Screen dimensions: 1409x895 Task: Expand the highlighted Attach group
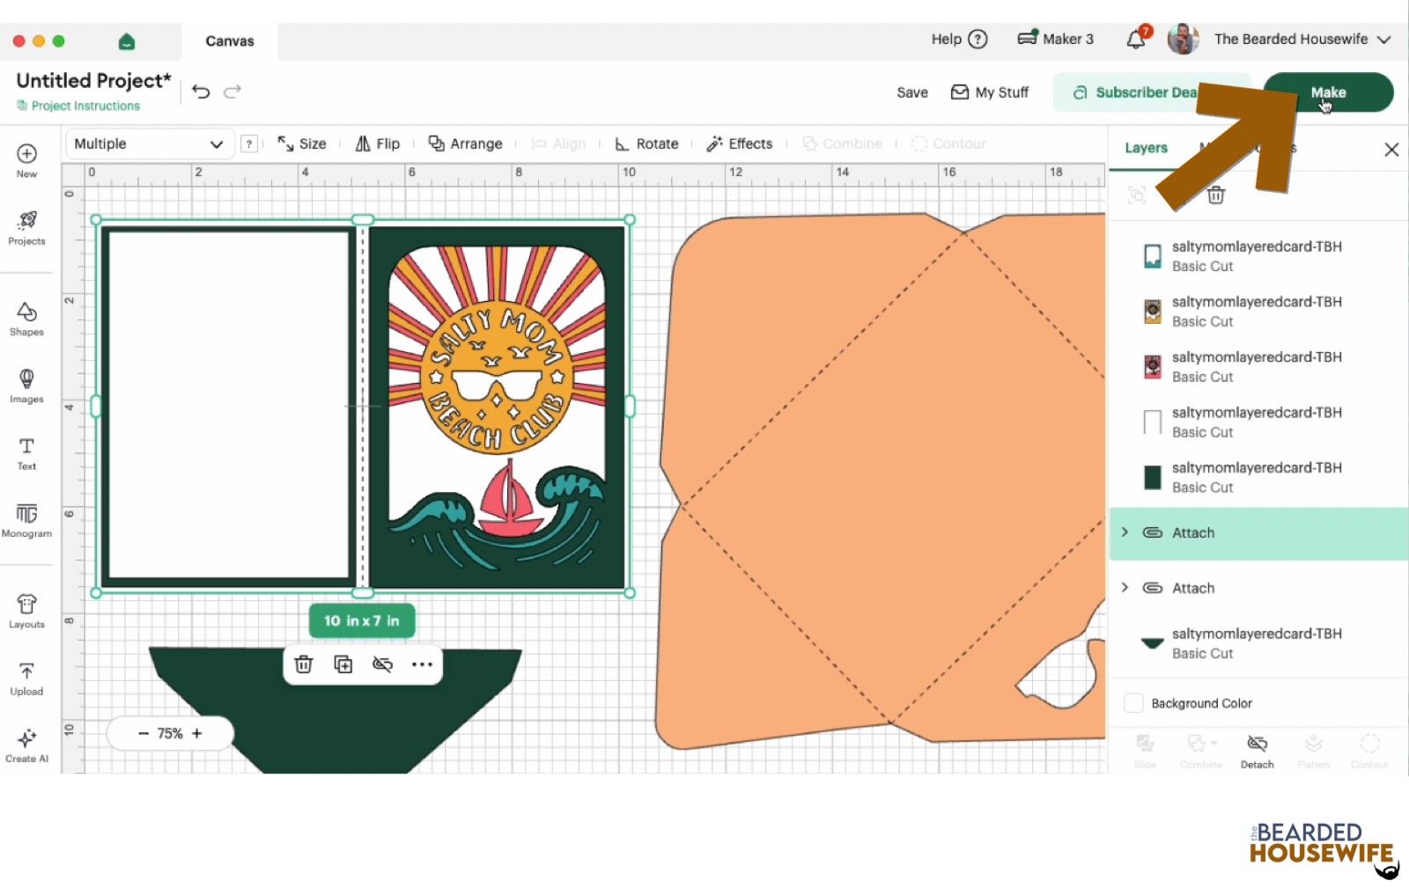1125,532
